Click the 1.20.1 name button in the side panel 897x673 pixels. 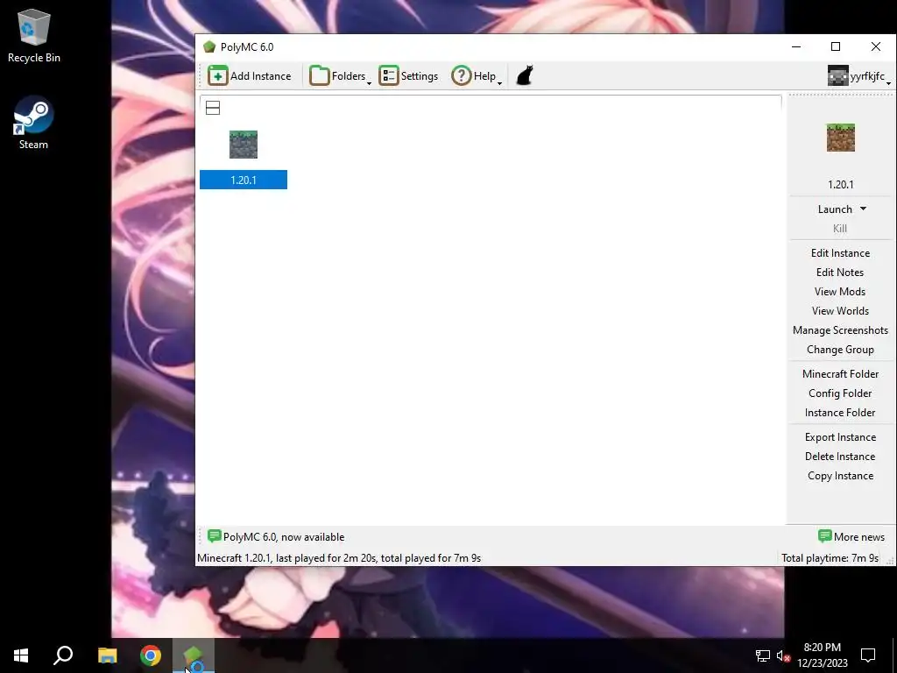click(x=840, y=184)
